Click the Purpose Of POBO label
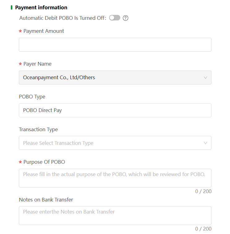230x234 pixels. pyautogui.click(x=44, y=162)
